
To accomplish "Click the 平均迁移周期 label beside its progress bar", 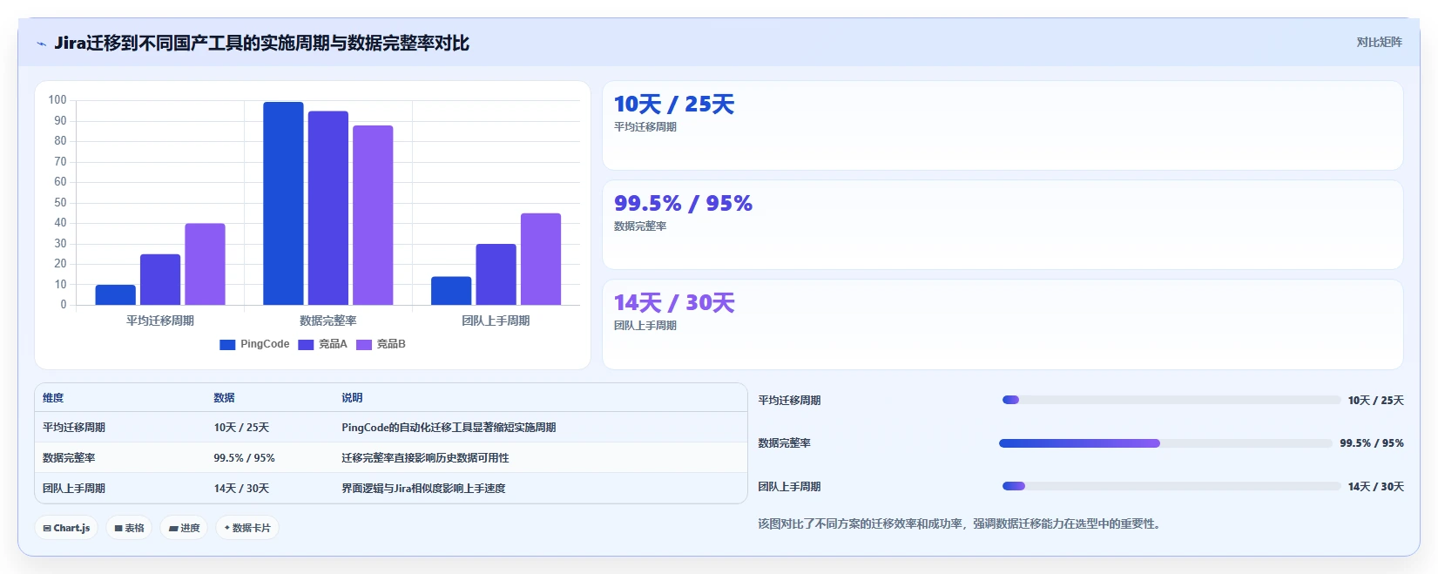I will pos(789,401).
